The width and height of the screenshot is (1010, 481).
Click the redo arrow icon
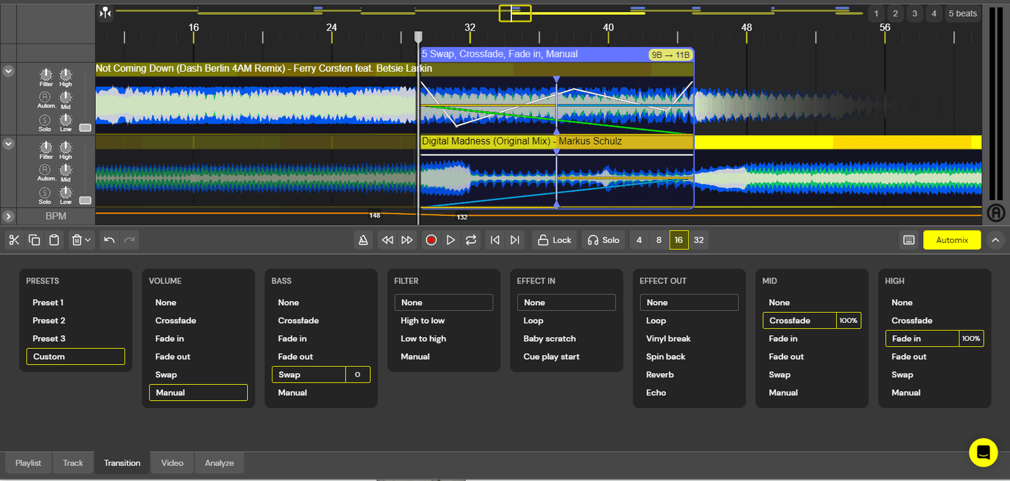point(129,239)
